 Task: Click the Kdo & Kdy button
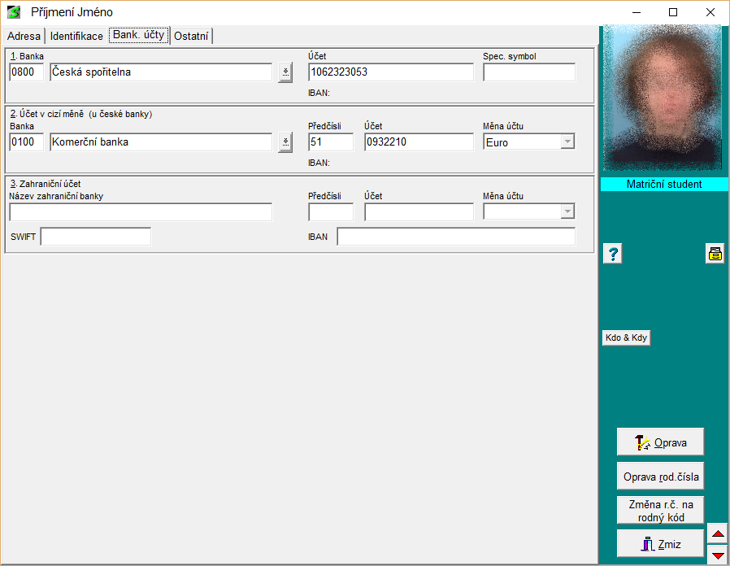(626, 337)
